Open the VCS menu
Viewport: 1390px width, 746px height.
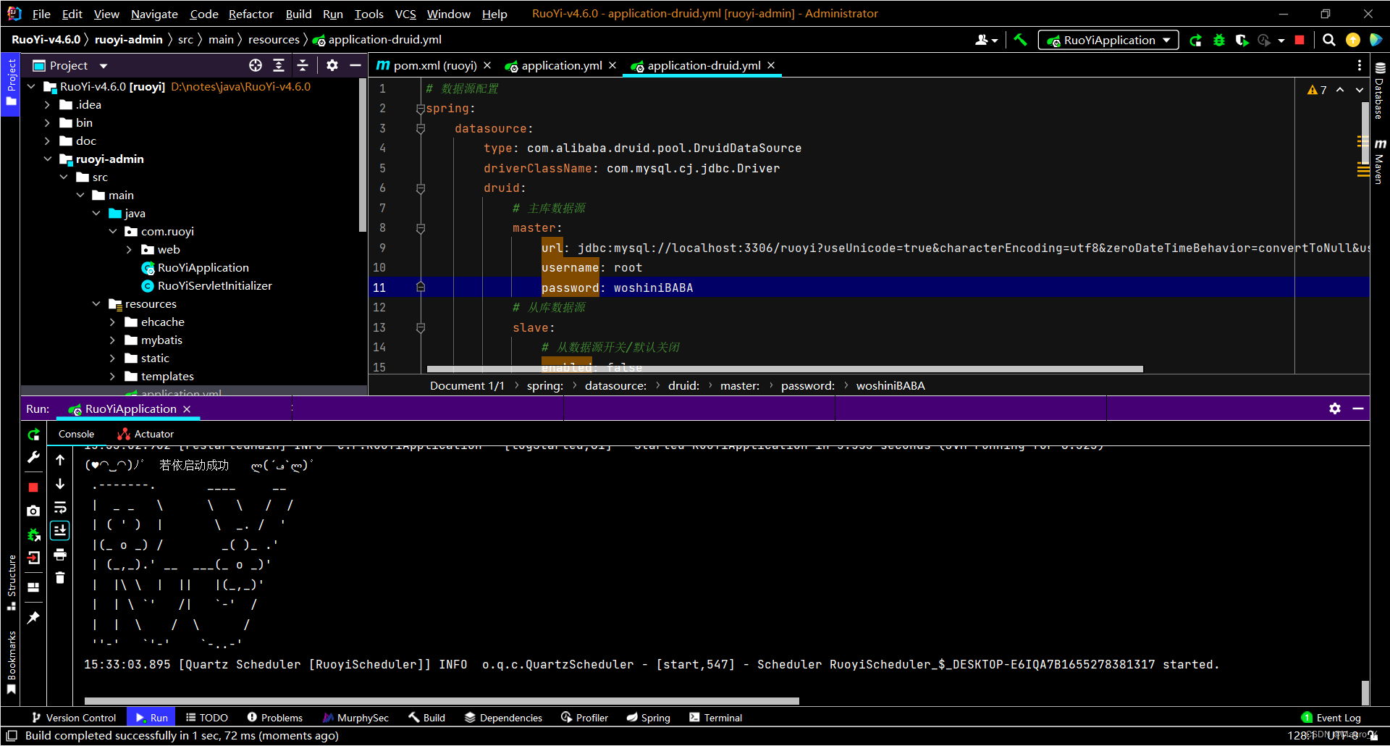coord(405,14)
